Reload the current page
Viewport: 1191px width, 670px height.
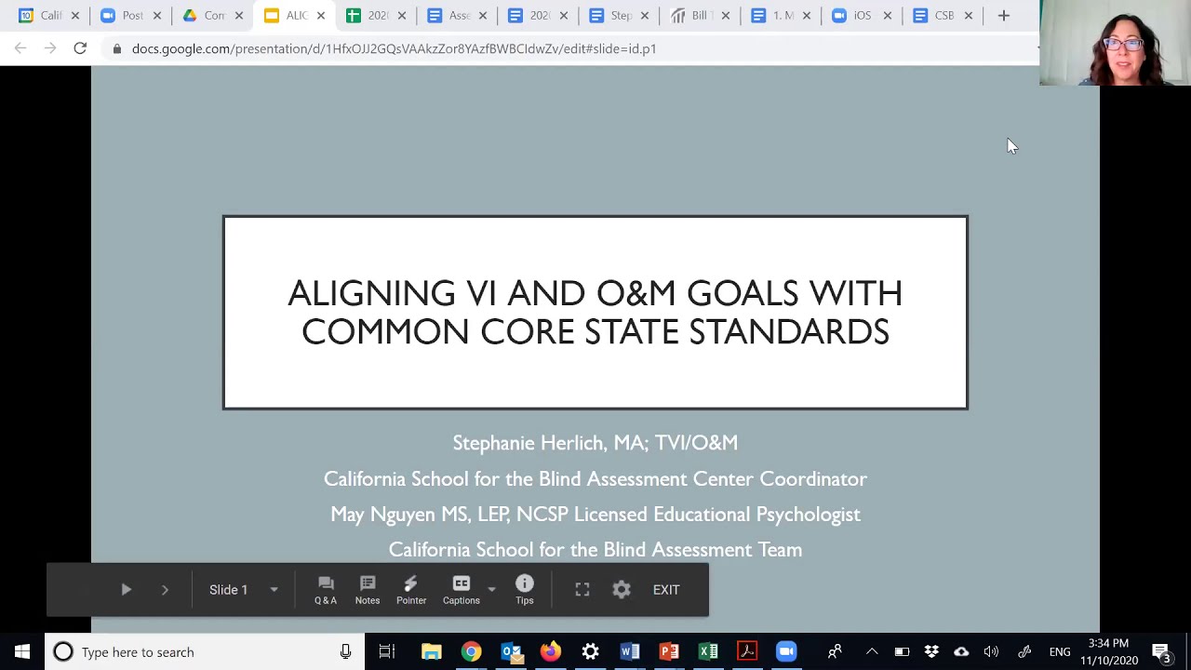pos(80,48)
